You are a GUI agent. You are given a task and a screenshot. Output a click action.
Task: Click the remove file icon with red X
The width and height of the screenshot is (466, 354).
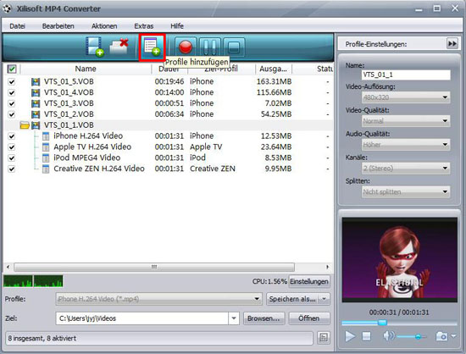pos(119,47)
